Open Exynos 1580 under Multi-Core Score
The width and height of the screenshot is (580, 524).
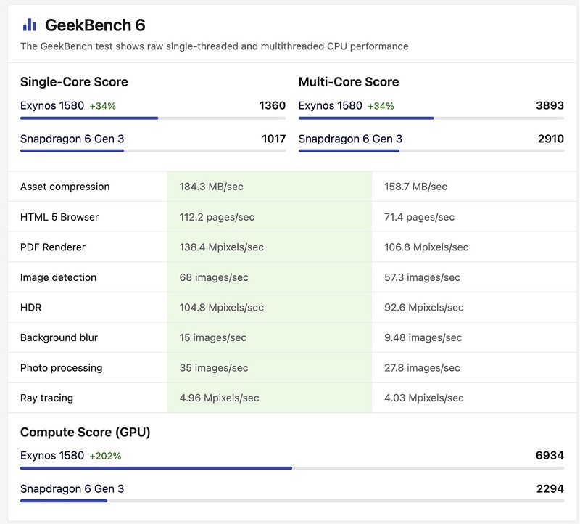331,105
